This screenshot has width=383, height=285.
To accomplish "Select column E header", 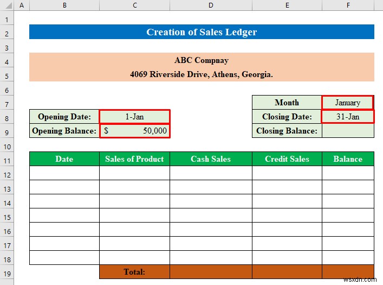I will [287, 5].
